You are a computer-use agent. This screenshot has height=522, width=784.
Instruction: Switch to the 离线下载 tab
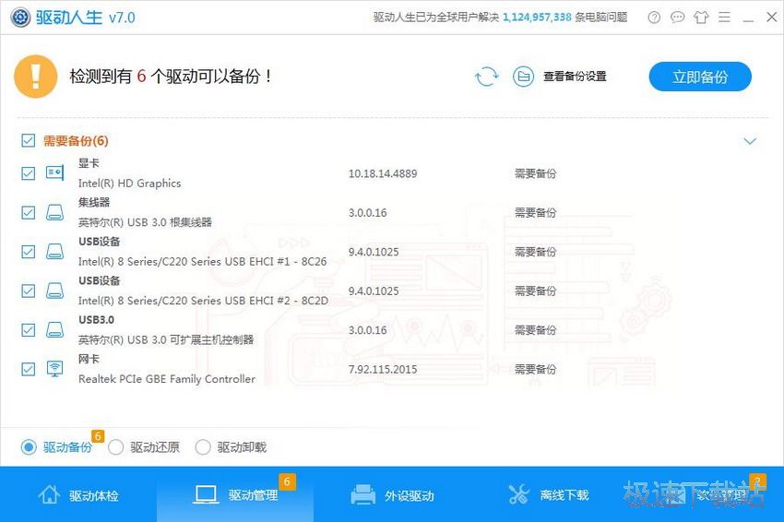click(549, 494)
